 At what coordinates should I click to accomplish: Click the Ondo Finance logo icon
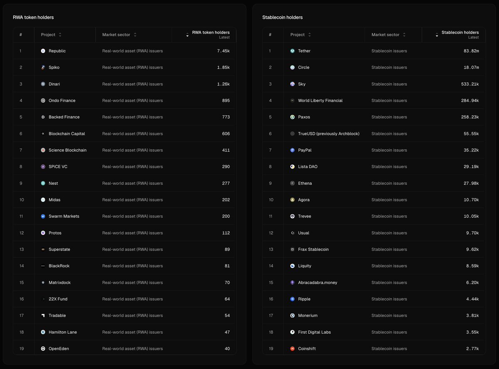43,101
